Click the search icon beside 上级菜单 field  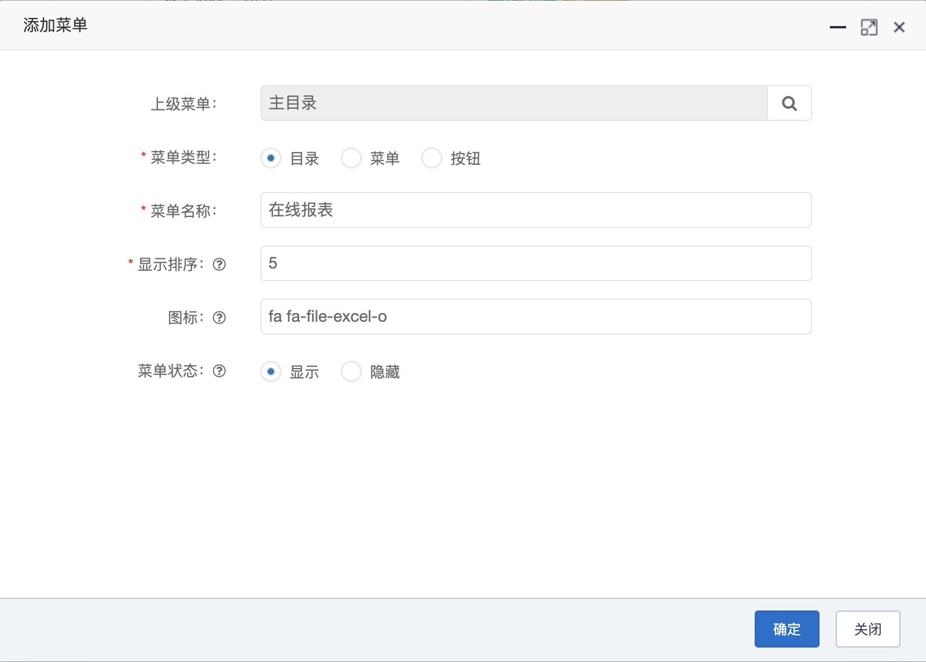[789, 104]
